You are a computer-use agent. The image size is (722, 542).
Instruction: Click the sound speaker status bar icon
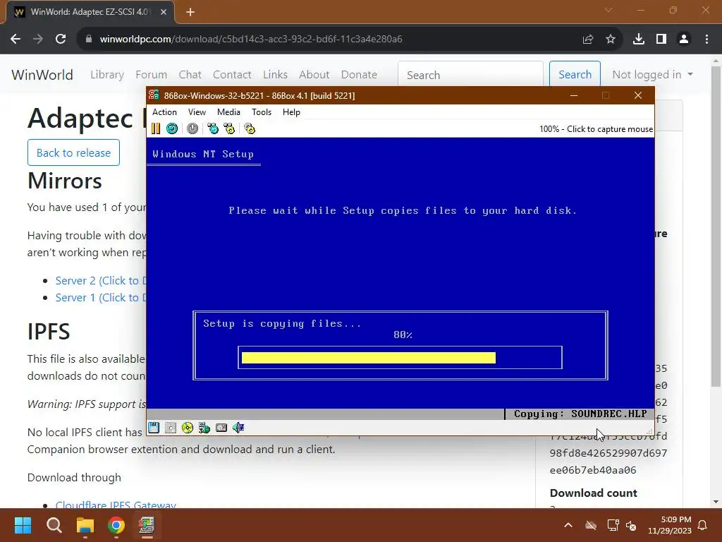pos(238,428)
